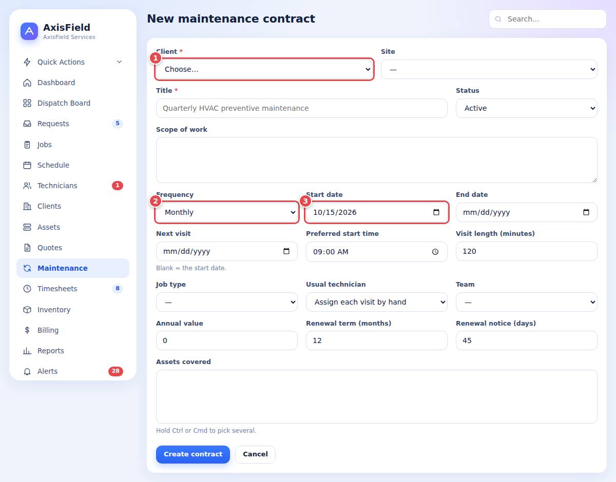Open Dispatch Board page
The width and height of the screenshot is (616, 482).
coord(73,103)
